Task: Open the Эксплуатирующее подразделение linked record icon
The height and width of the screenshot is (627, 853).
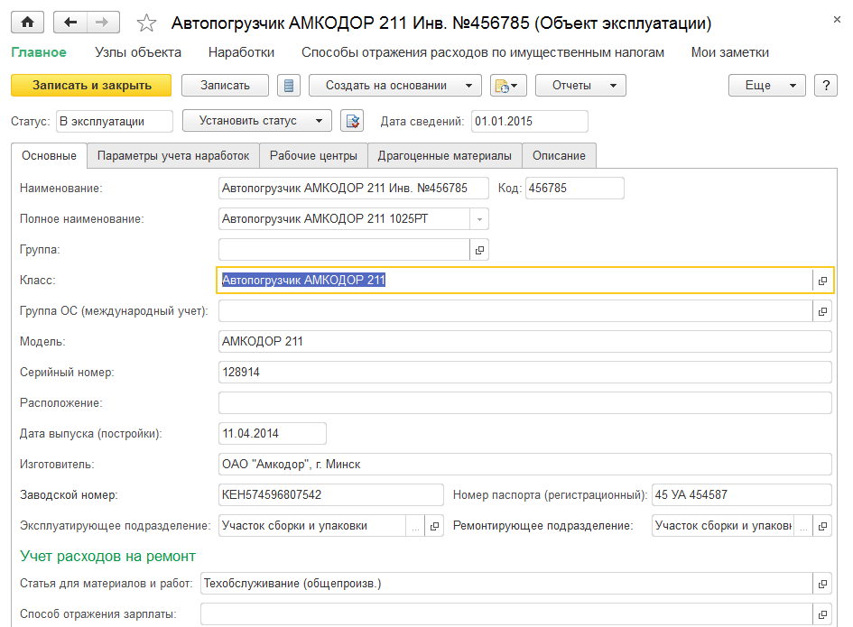Action: [433, 526]
